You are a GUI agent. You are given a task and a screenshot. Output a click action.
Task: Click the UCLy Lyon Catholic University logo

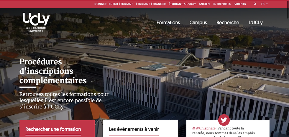(x=36, y=22)
